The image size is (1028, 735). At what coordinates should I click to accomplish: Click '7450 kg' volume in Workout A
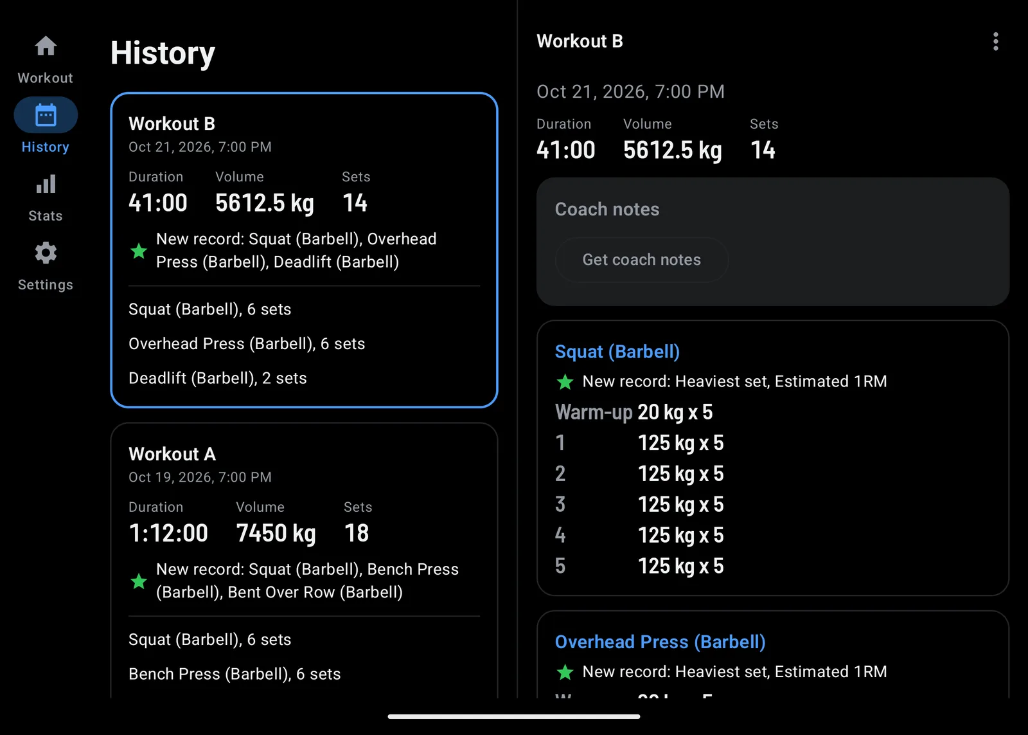pyautogui.click(x=276, y=533)
